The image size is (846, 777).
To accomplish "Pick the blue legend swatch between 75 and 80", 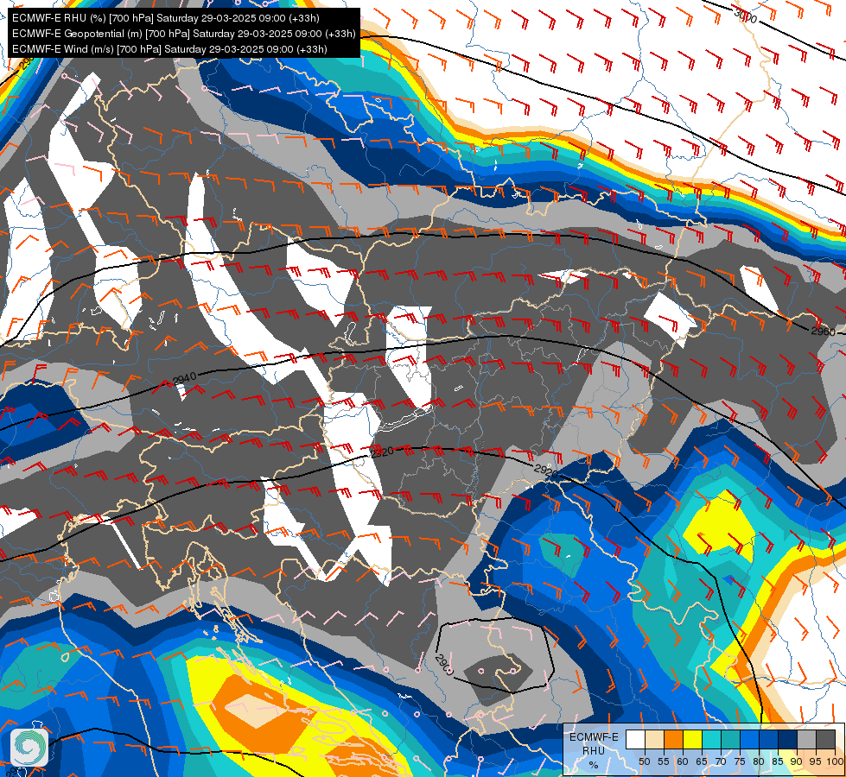I will click(749, 739).
